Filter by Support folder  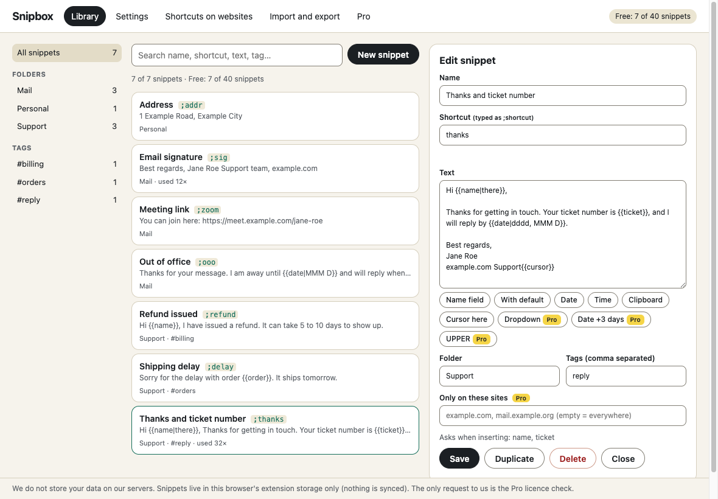point(67,127)
